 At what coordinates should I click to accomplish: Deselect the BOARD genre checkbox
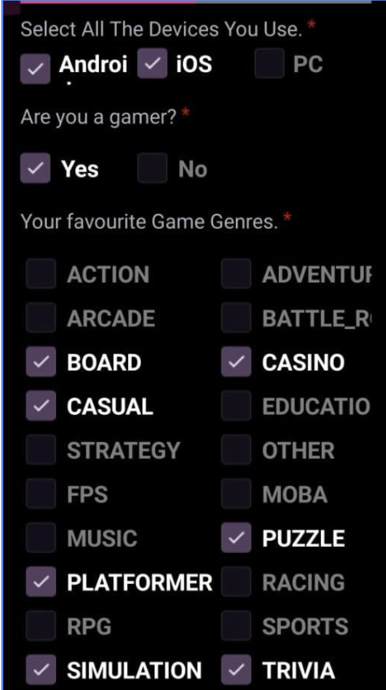[41, 362]
